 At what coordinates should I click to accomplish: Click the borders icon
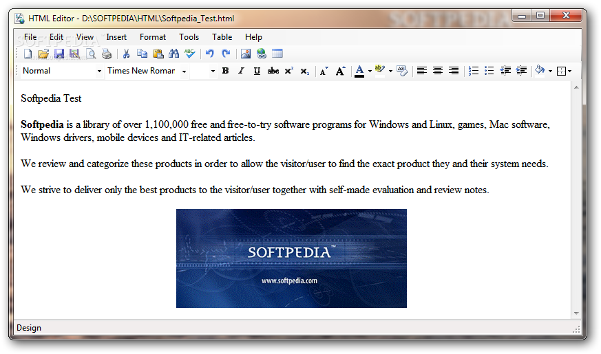click(561, 71)
